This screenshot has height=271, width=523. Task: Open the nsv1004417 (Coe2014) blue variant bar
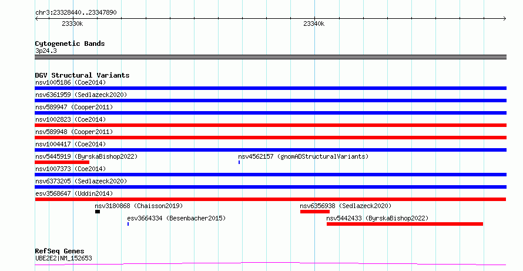(270, 150)
